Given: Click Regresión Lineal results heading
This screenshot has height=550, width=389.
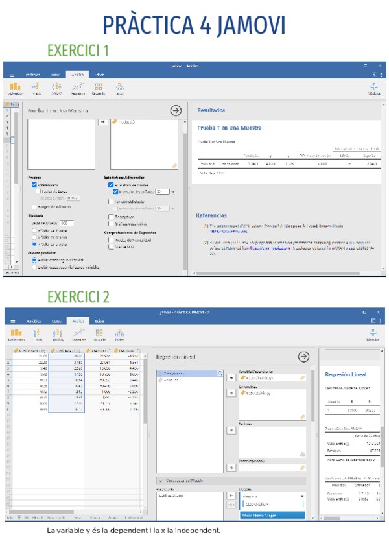Looking at the screenshot, I should point(346,374).
